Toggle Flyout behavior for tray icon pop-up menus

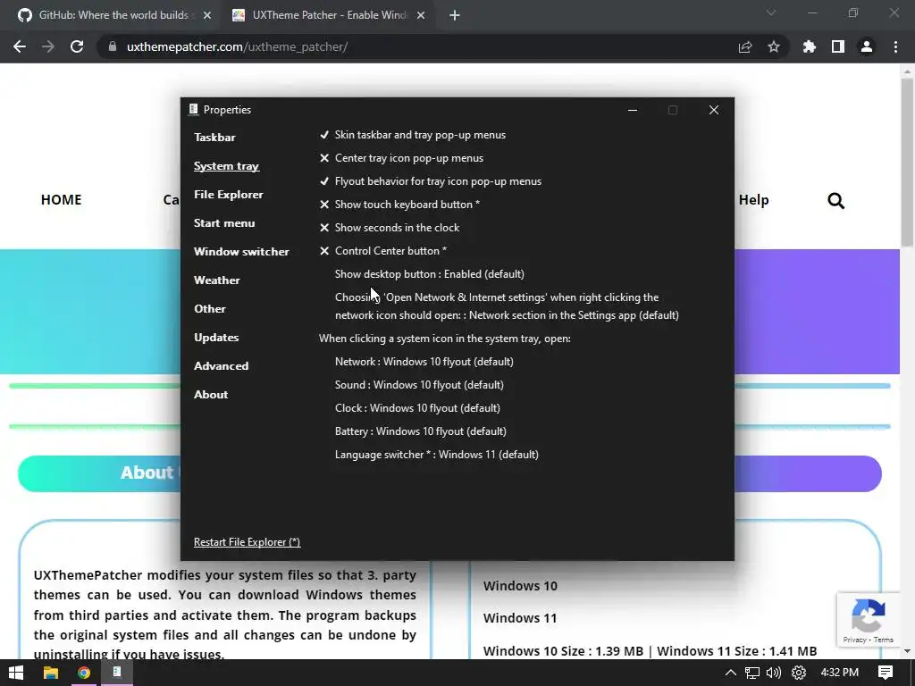point(430,181)
